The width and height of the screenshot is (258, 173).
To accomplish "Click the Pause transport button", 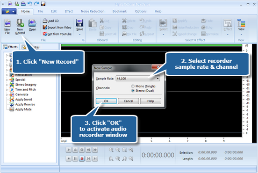I will coord(75,159).
